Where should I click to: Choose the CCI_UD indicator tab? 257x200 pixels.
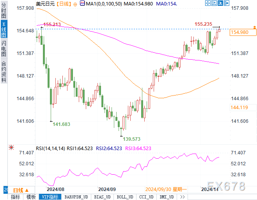(146, 197)
